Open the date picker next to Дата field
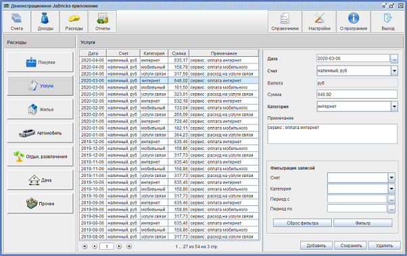 [x=394, y=59]
